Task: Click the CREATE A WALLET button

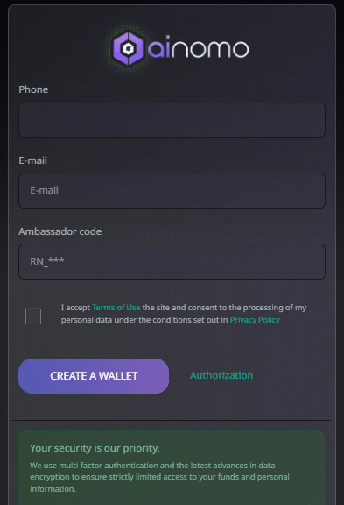Action: pos(94,376)
